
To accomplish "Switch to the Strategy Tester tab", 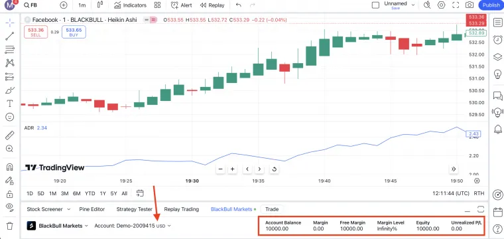I will [x=135, y=209].
